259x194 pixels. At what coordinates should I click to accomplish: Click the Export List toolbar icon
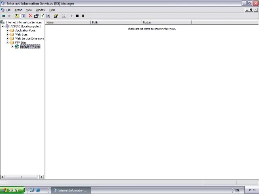pyautogui.click(x=48, y=16)
